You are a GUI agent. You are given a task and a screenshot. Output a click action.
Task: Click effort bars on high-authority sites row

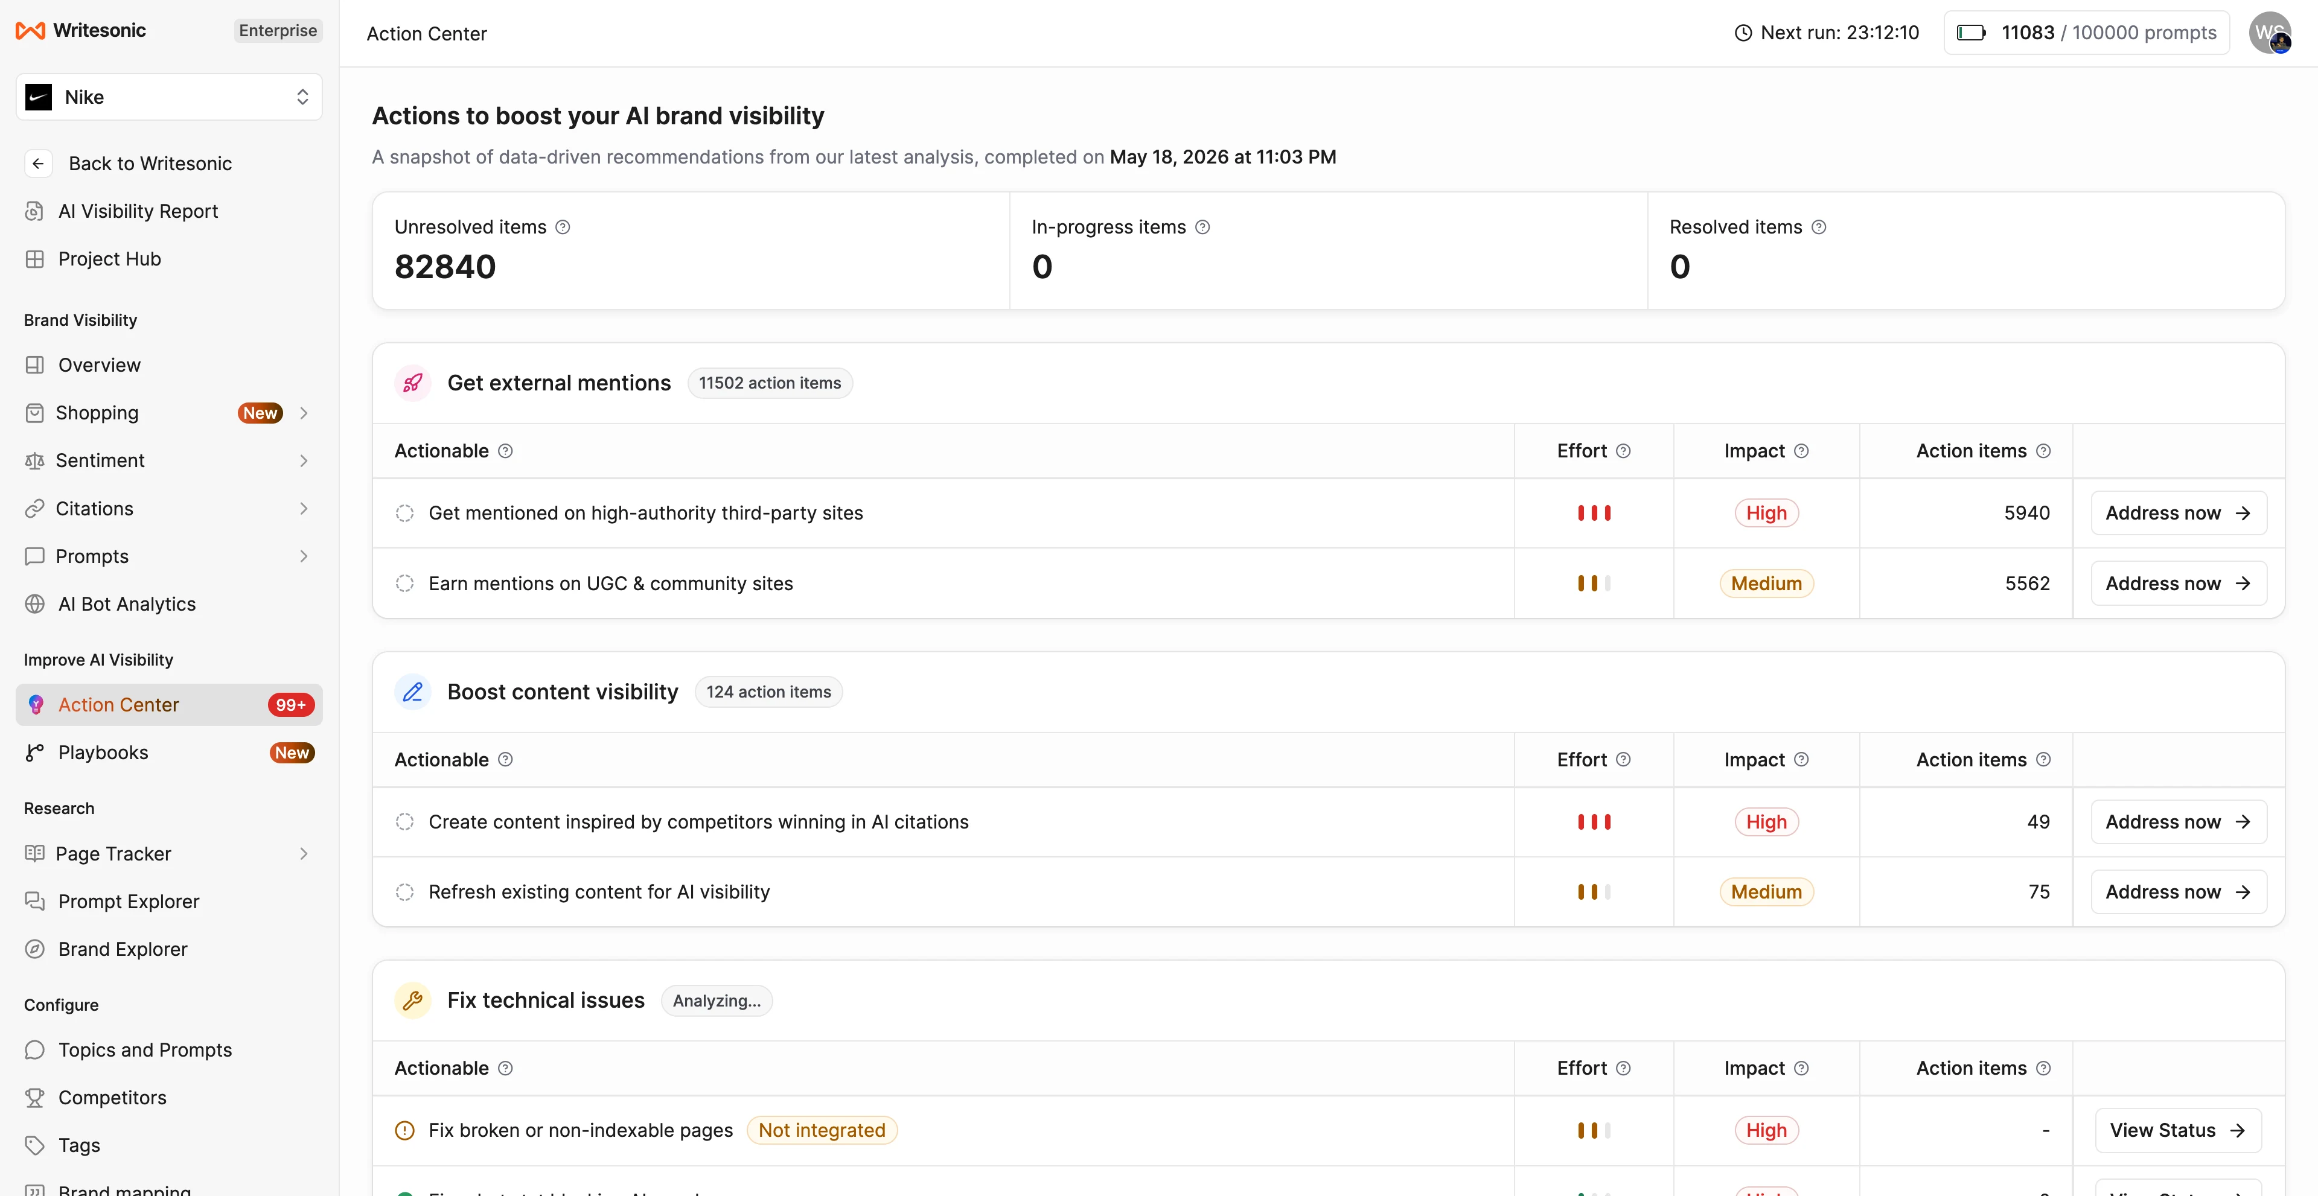pyautogui.click(x=1594, y=514)
